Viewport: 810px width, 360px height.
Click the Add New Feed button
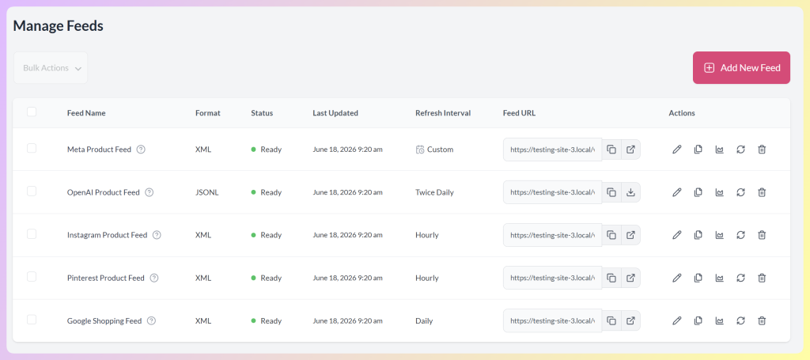pyautogui.click(x=741, y=68)
